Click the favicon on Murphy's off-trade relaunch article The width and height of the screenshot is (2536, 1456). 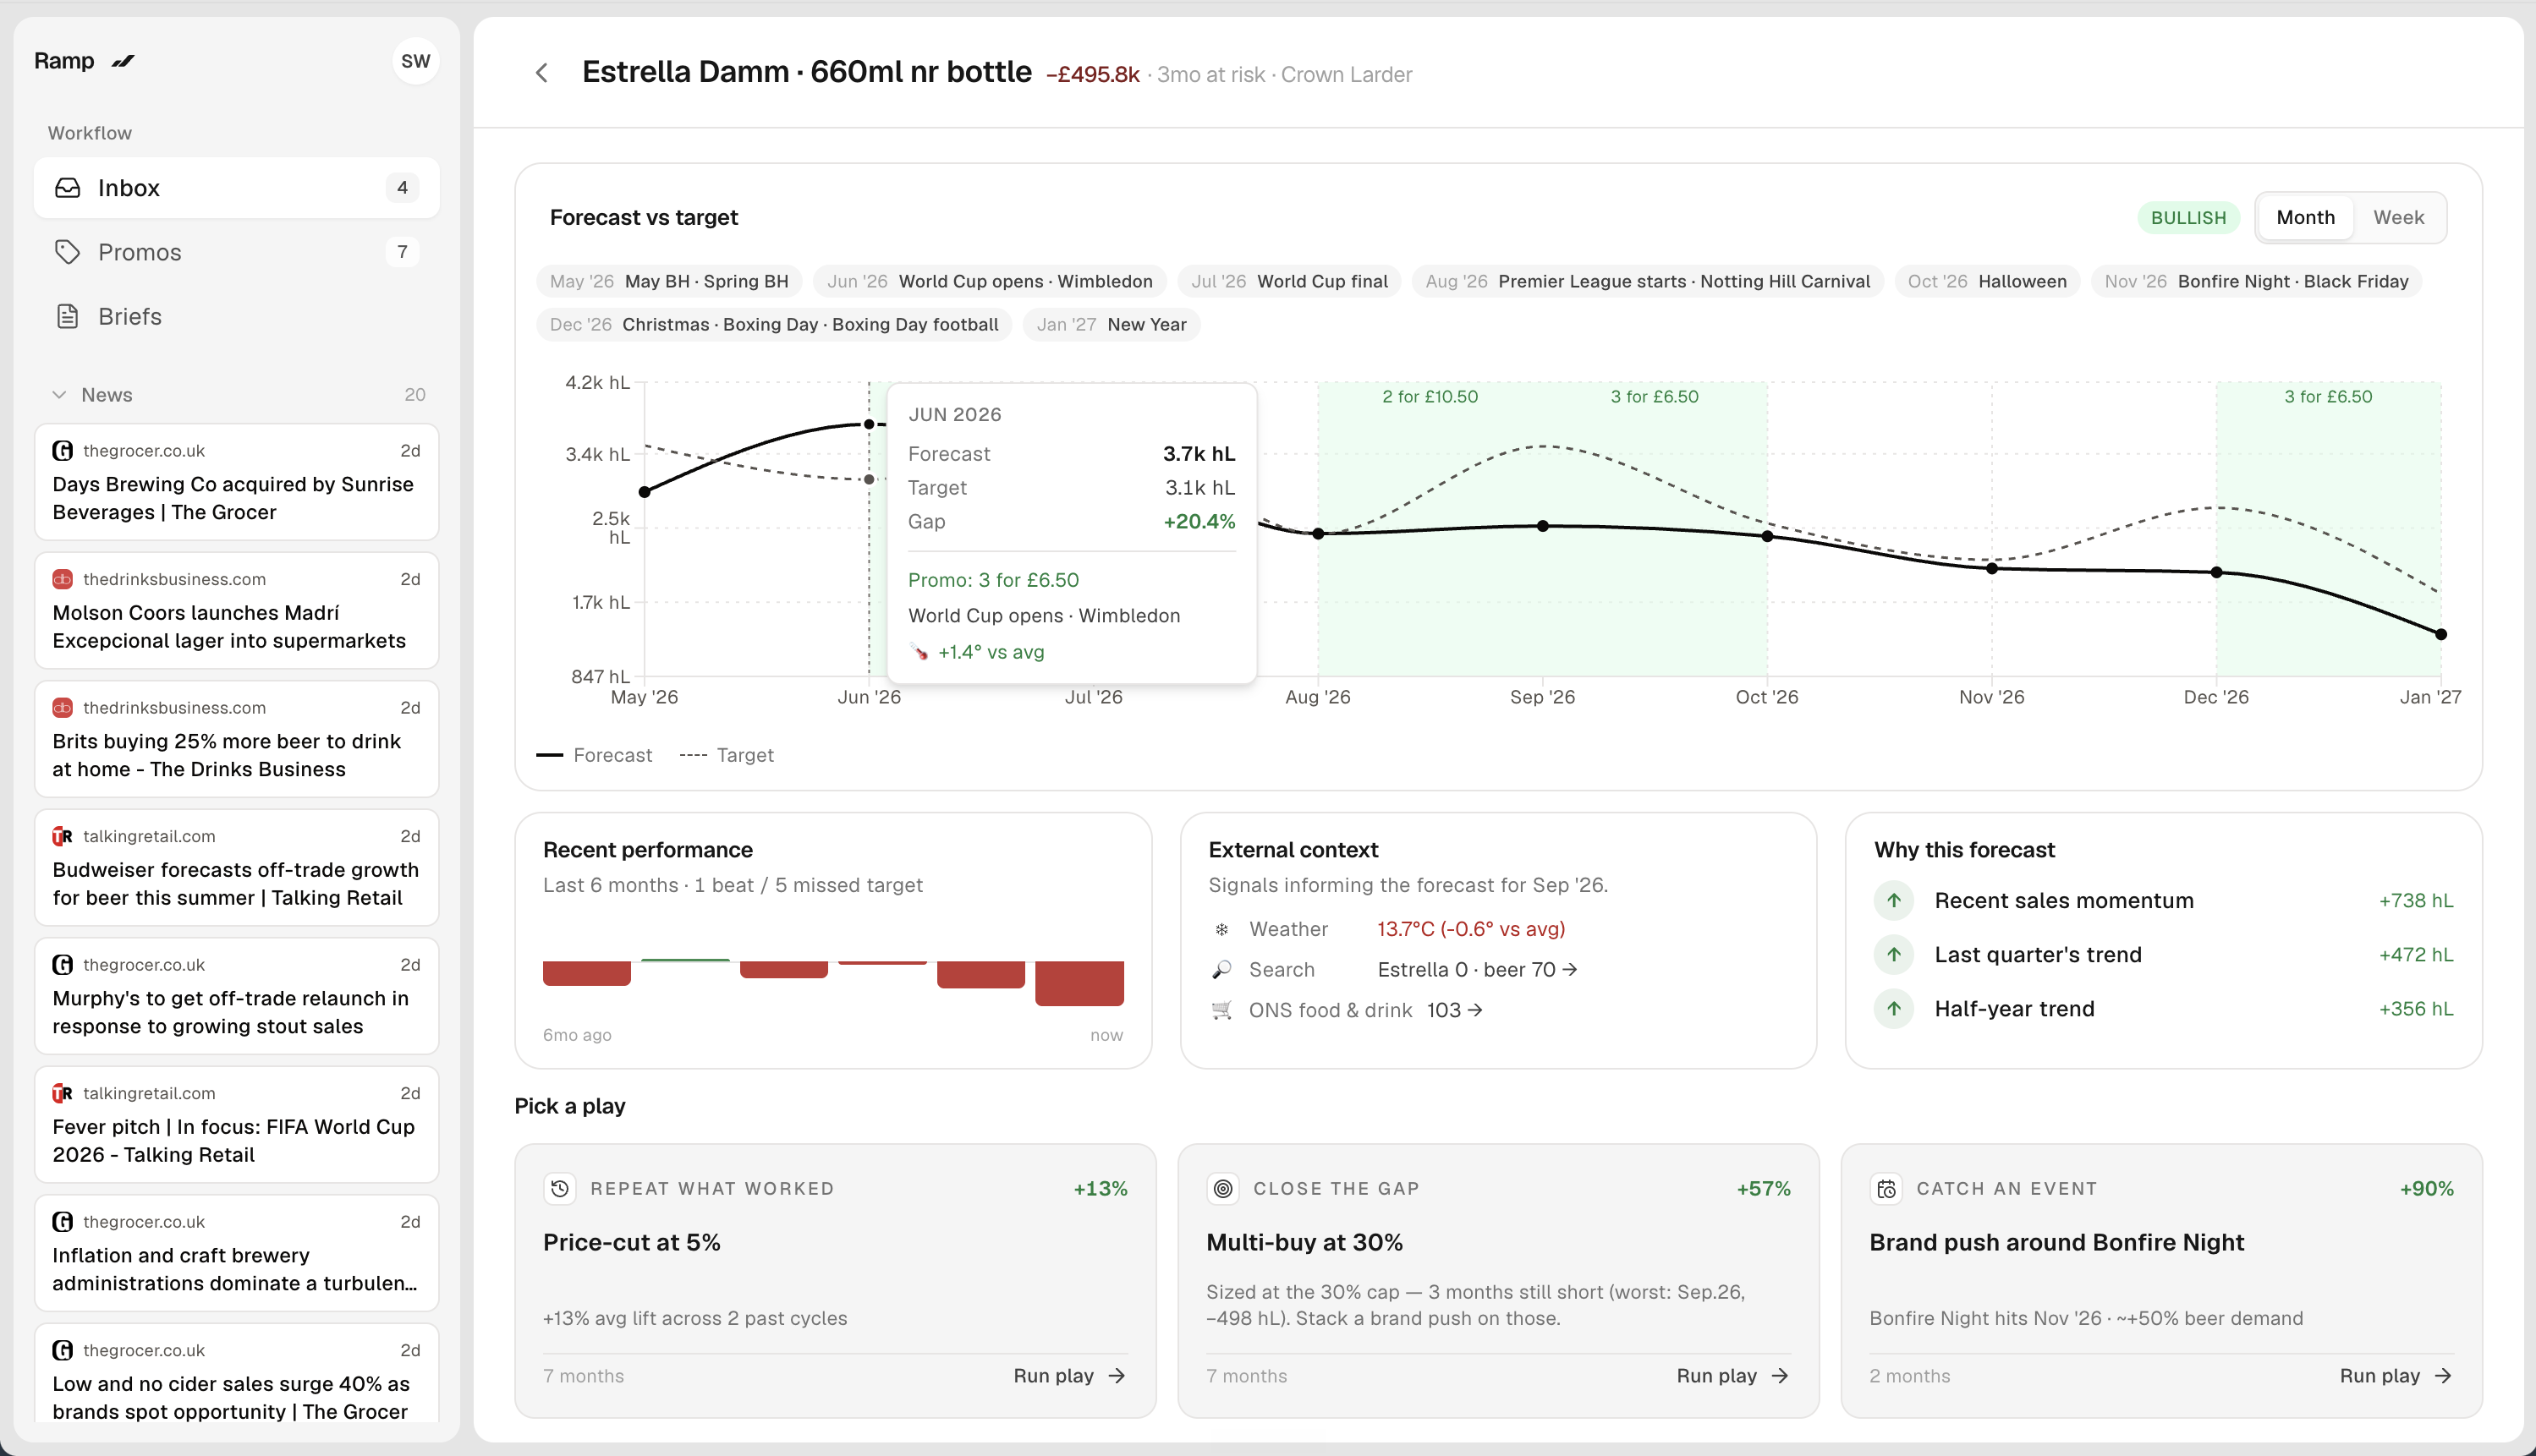click(62, 965)
